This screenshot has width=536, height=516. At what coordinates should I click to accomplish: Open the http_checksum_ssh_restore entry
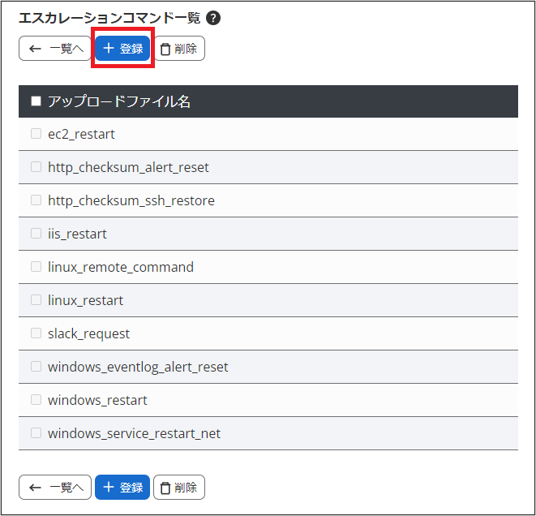coord(131,200)
